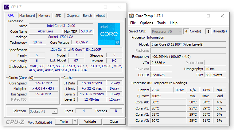
Task: Click the Package value 'Socket 1700 LGA'
Action: coord(61,37)
